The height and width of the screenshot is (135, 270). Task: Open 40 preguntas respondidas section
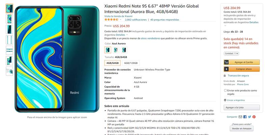click(x=165, y=20)
